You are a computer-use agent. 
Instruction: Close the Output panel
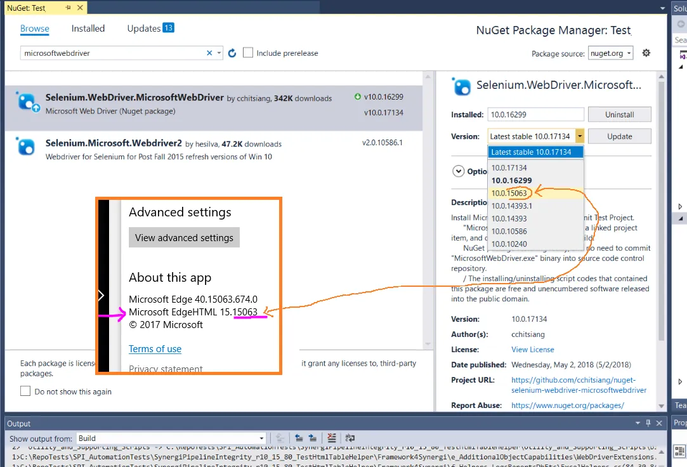659,423
